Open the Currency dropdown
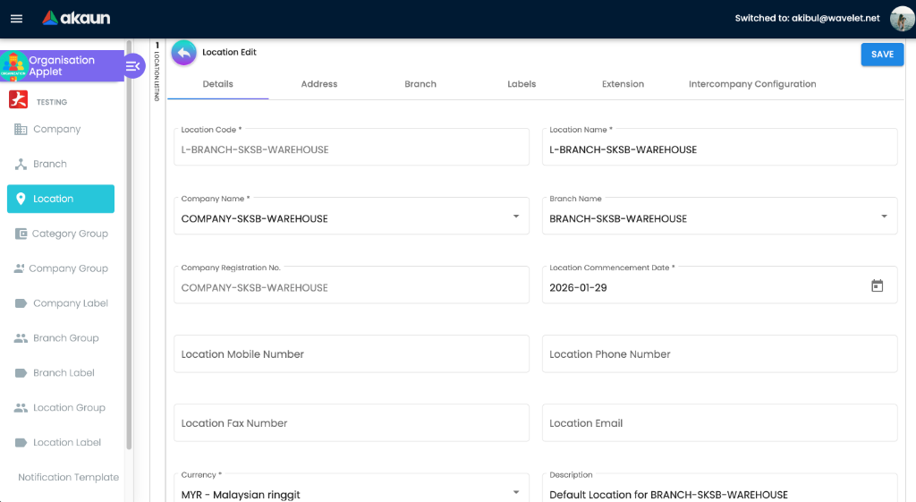Viewport: 916px width, 502px height. coord(516,493)
